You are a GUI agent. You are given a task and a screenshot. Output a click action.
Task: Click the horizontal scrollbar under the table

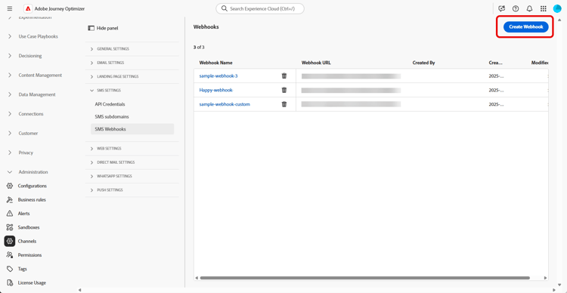pyautogui.click(x=365, y=278)
